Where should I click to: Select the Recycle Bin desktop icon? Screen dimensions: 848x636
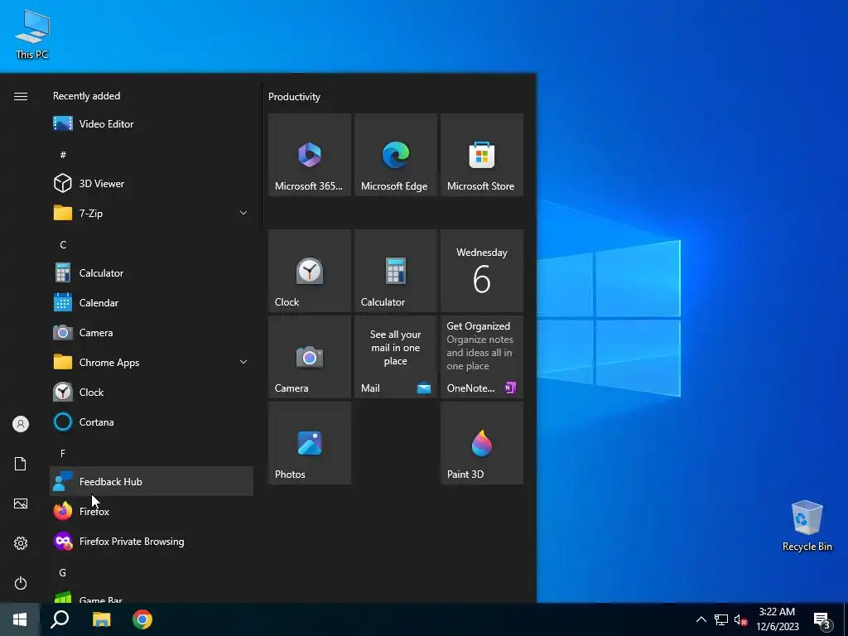pos(807,526)
